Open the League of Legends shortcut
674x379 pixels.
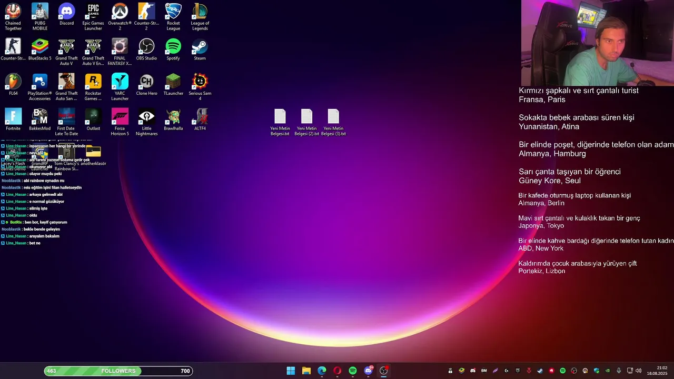coord(200,17)
